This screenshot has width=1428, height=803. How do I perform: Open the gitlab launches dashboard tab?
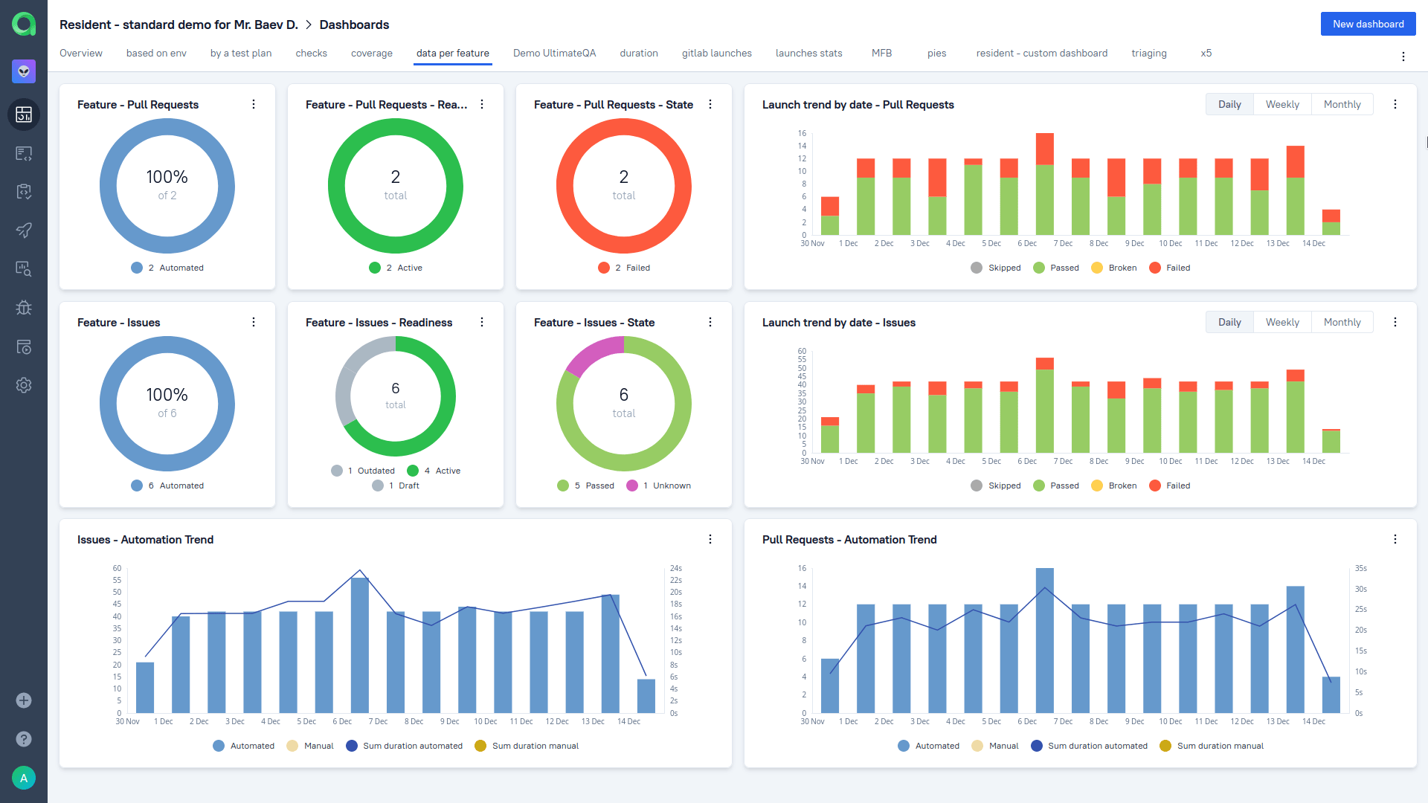(716, 53)
